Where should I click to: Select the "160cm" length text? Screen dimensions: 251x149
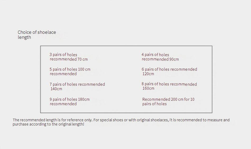click(x=148, y=88)
